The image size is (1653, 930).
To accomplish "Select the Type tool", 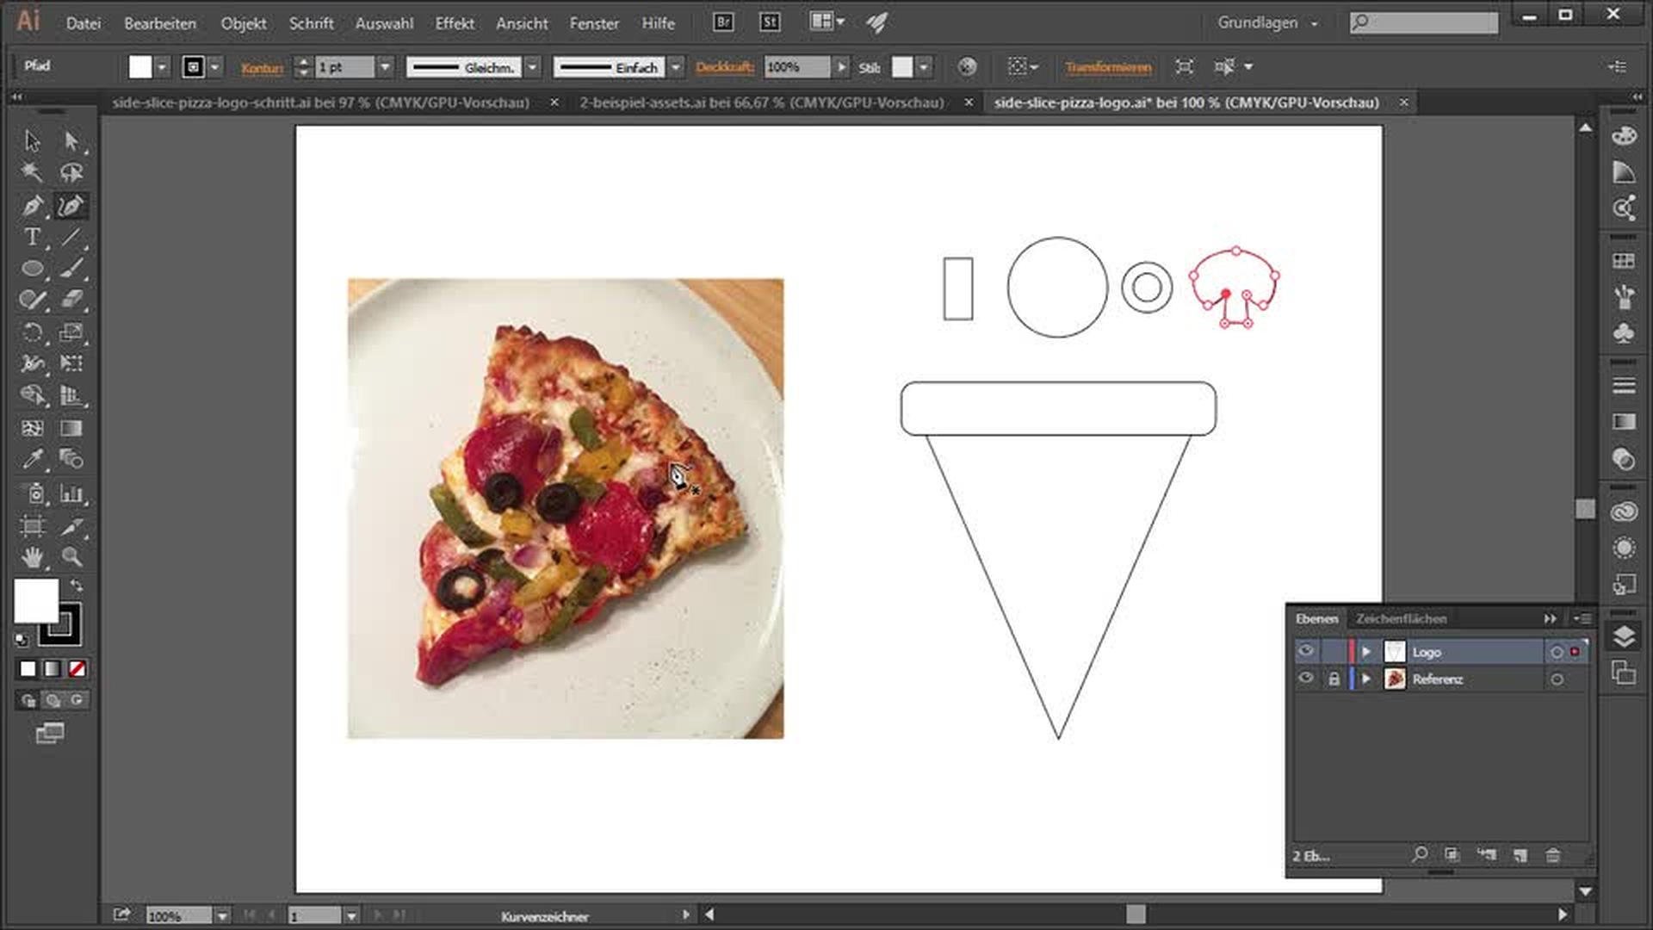I will [x=32, y=237].
